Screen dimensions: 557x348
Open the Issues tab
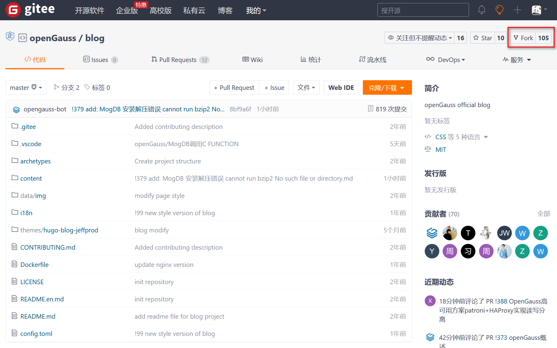pyautogui.click(x=100, y=60)
